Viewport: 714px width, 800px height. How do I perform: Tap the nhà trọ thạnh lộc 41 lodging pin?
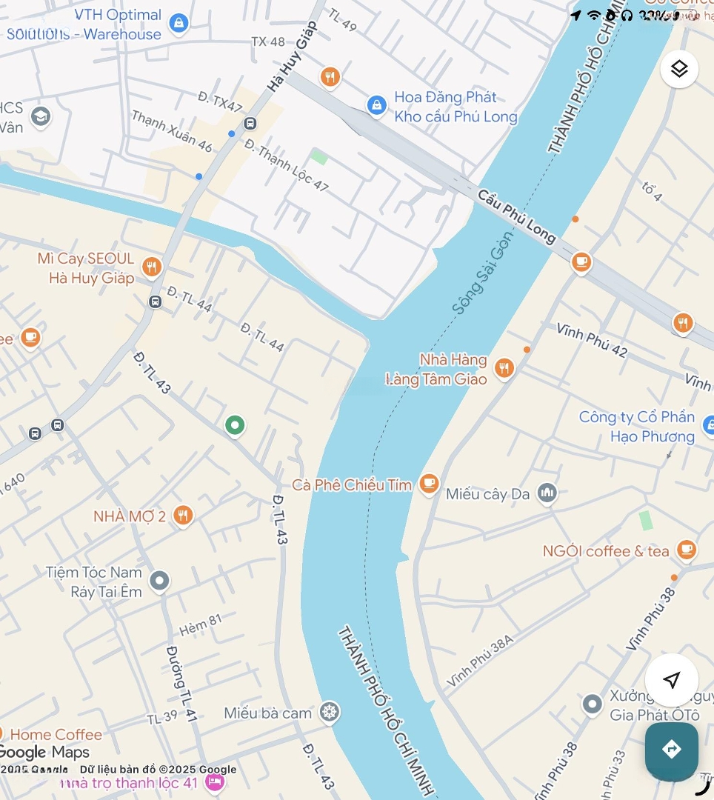[215, 781]
